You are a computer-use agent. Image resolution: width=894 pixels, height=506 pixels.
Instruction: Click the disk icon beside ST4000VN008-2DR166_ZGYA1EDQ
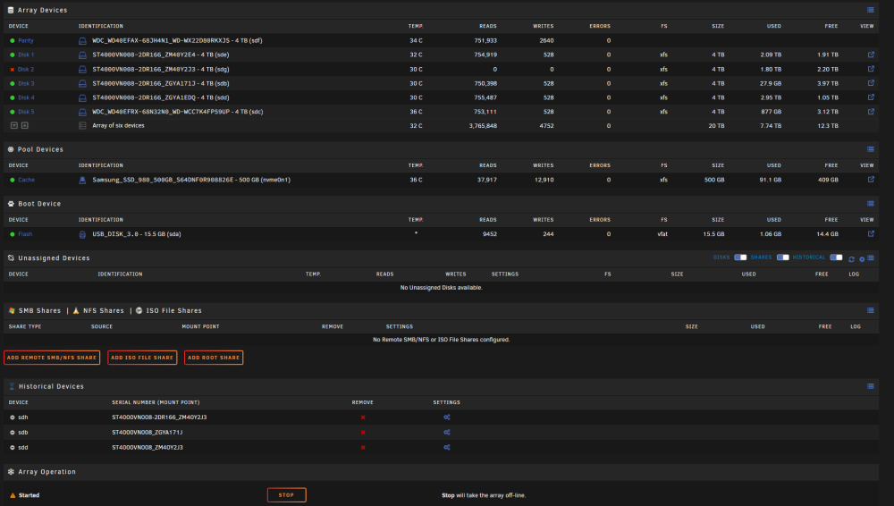[82, 98]
